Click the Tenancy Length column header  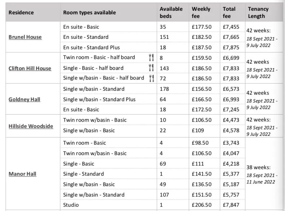click(x=258, y=12)
